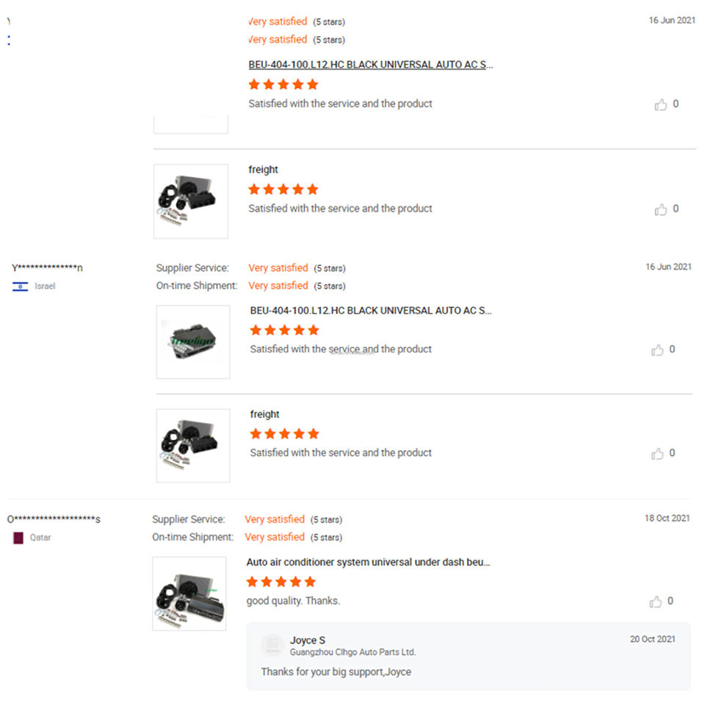Click the Israel flag icon
The image size is (705, 705).
pos(20,286)
